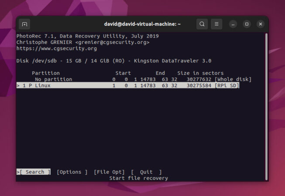Image resolution: width=285 pixels, height=196 pixels.
Task: Open a new terminal tab
Action: pos(24,24)
